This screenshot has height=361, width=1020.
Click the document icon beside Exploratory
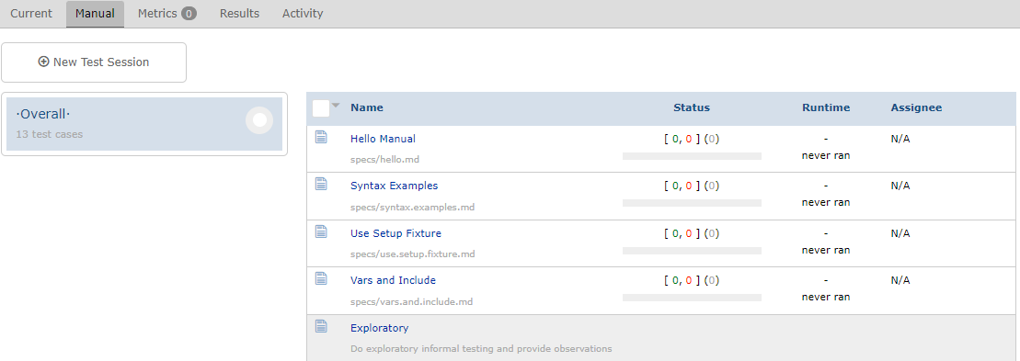[x=321, y=326]
